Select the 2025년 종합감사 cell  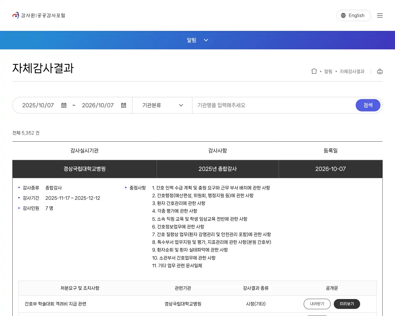[218, 169]
